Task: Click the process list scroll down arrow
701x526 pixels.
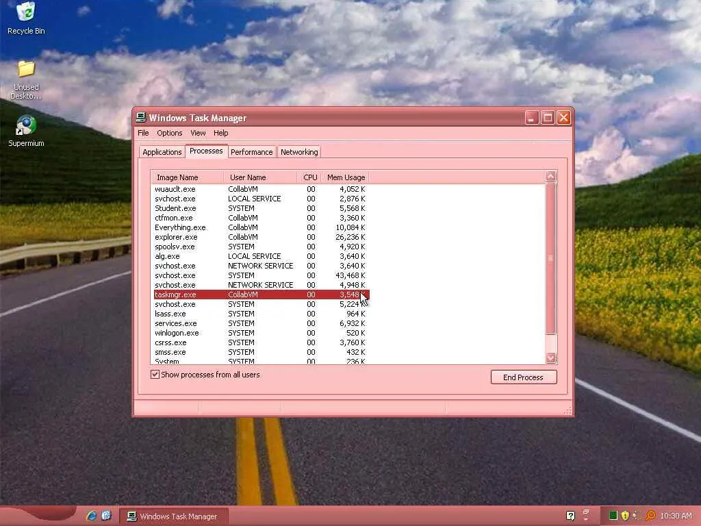Action: pos(551,358)
